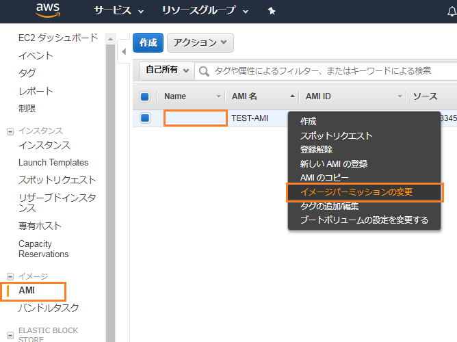Choose 登録解除 in the context menu
The width and height of the screenshot is (457, 342).
click(316, 149)
